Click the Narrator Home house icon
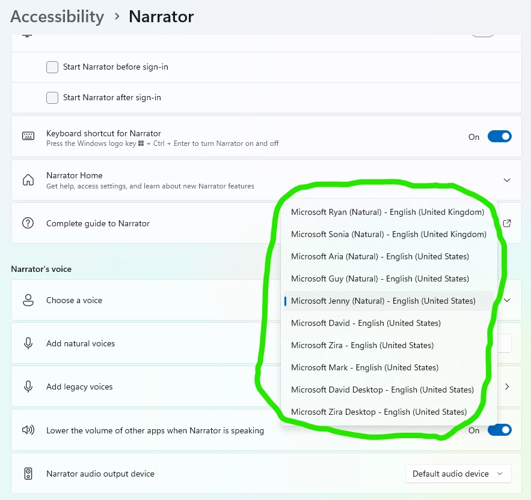The width and height of the screenshot is (531, 500). click(28, 180)
